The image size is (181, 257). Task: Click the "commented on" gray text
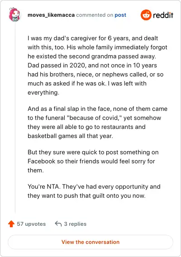[x=95, y=15]
